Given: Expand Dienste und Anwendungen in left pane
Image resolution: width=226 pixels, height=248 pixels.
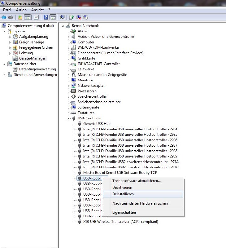Looking at the screenshot, I should pos(4,75).
